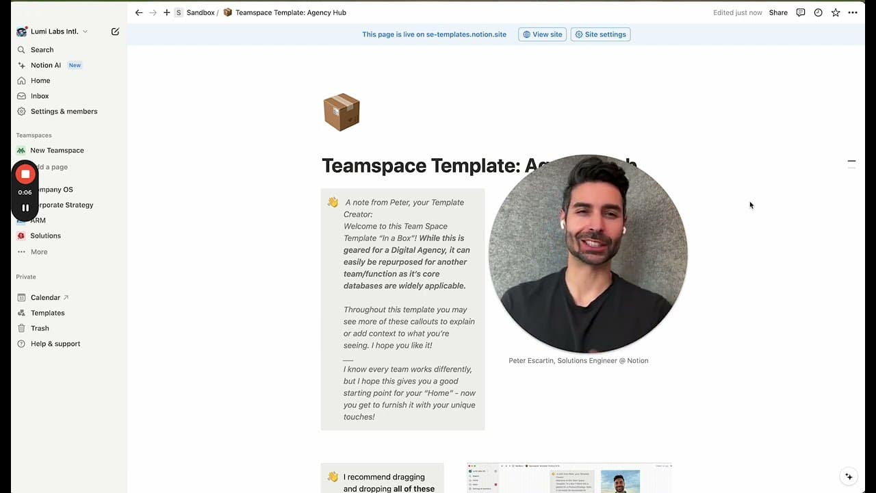Open Inbox in the sidebar

40,96
